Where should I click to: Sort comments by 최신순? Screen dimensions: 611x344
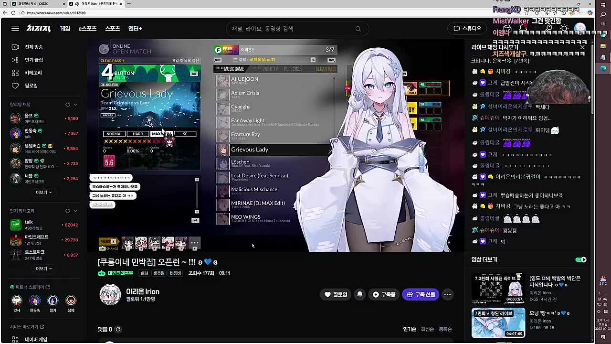pyautogui.click(x=427, y=329)
